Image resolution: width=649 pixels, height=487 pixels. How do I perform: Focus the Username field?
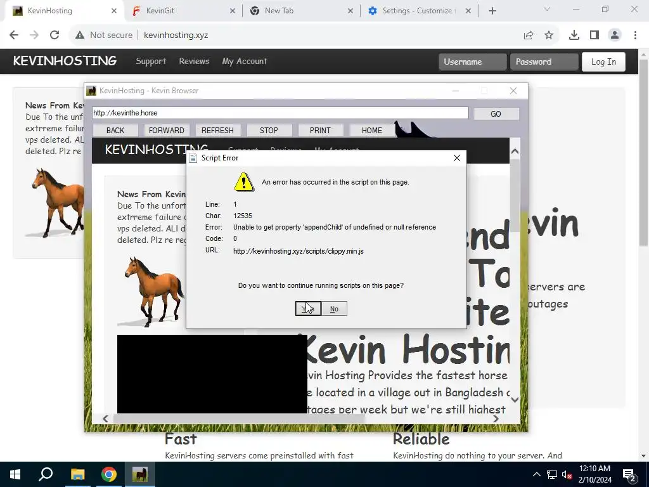tap(473, 62)
